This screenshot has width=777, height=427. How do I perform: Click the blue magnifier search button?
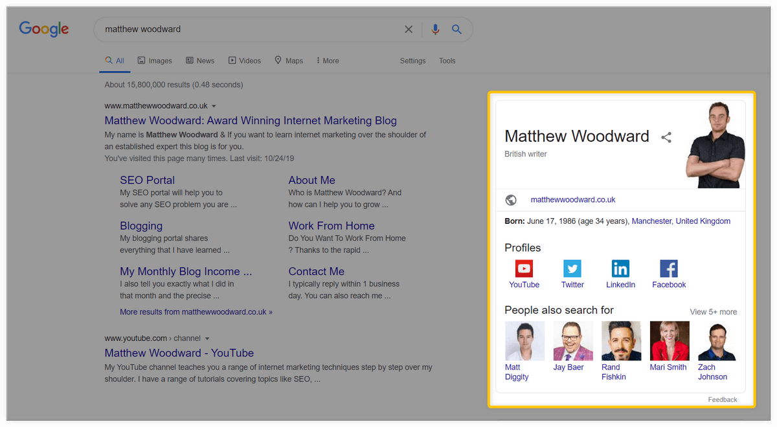pos(456,29)
